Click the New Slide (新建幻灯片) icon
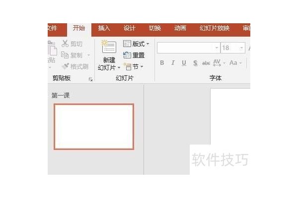Viewport: 298px width, 198px height. click(109, 47)
